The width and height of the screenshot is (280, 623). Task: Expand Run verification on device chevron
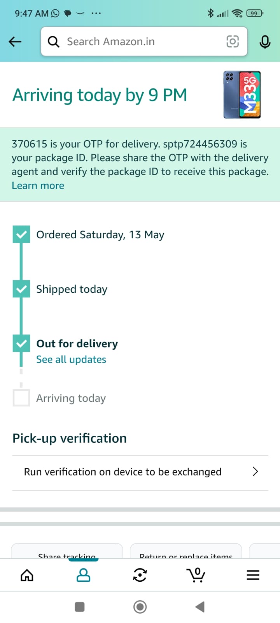click(255, 472)
